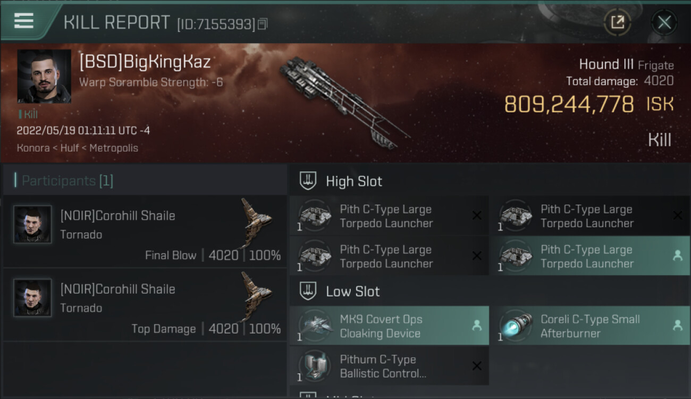Open the hamburger menu icon
The image size is (691, 399).
[x=23, y=21]
